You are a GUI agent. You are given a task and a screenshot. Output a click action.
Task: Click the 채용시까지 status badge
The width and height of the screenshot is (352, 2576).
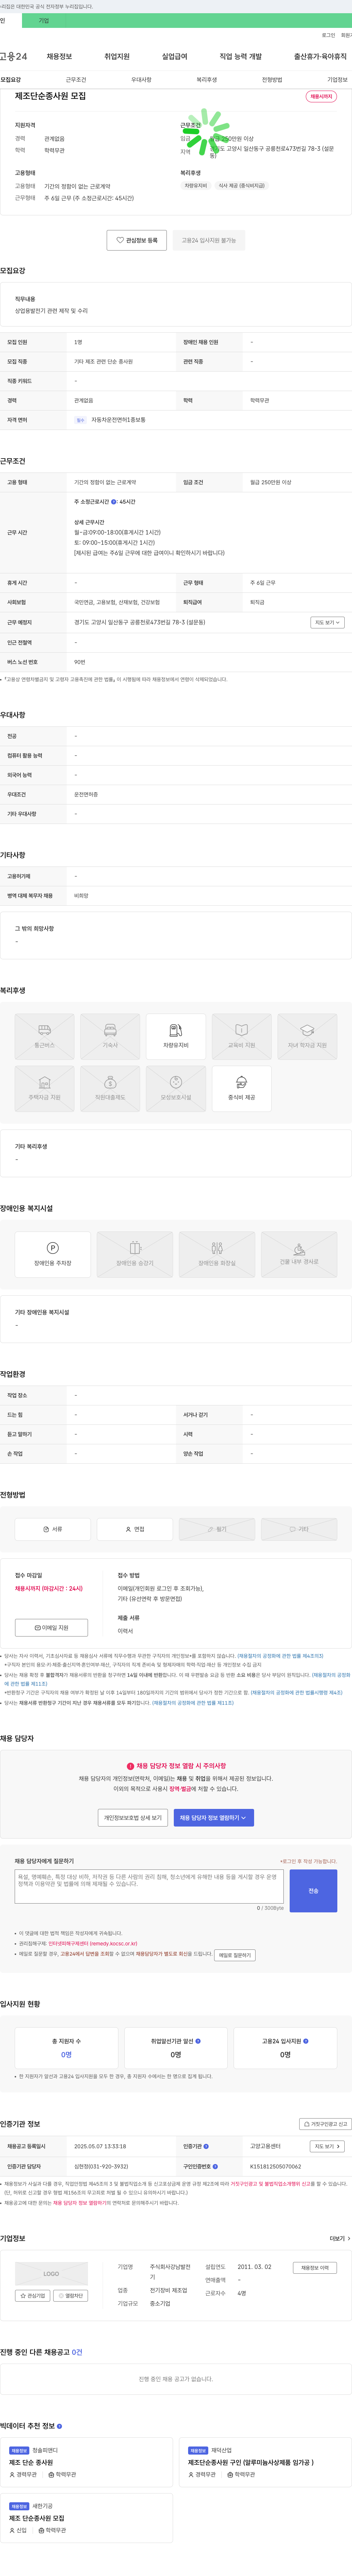click(321, 97)
